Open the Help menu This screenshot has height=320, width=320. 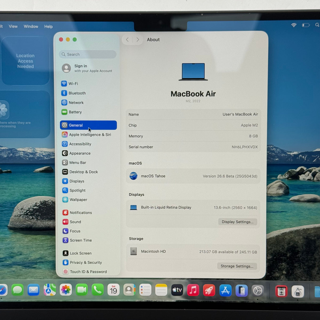[49, 27]
